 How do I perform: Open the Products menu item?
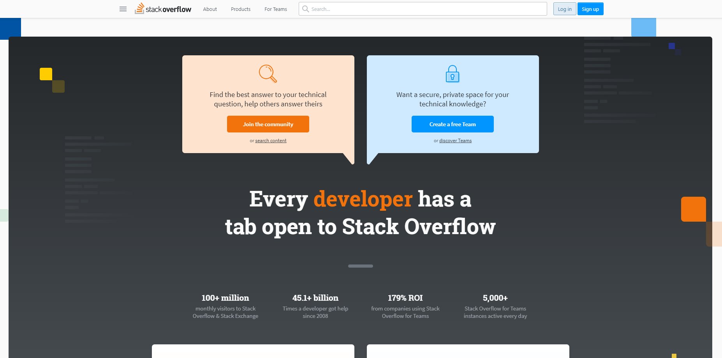(x=240, y=9)
